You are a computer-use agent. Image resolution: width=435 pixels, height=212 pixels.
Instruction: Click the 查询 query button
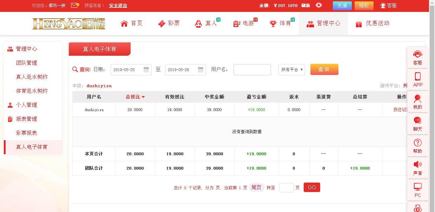tap(324, 69)
